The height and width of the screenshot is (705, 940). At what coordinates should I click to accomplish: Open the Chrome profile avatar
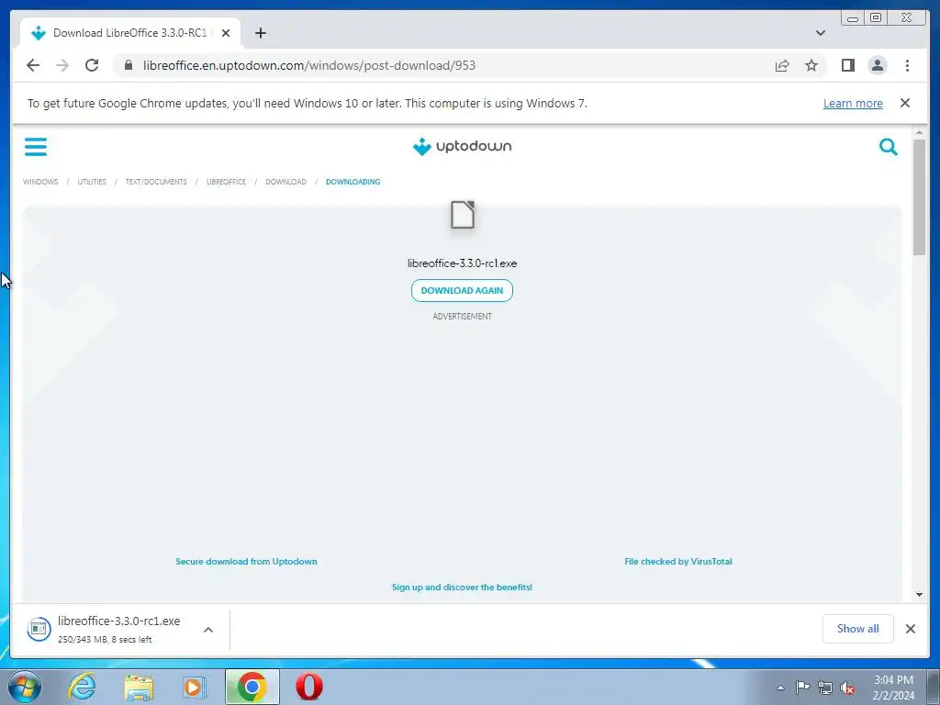[877, 65]
